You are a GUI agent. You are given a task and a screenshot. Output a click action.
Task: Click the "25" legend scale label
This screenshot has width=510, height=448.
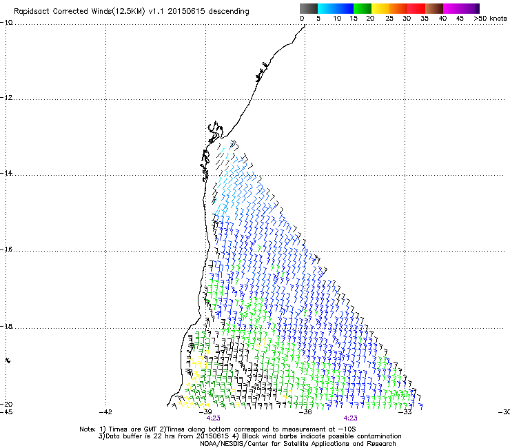pos(389,19)
